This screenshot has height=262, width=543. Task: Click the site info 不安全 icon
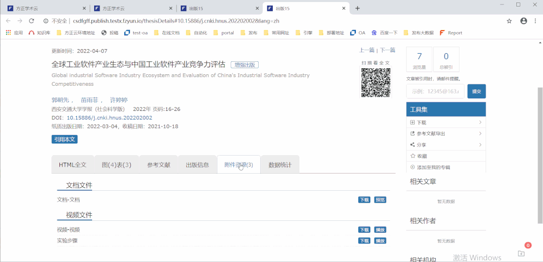pos(45,21)
